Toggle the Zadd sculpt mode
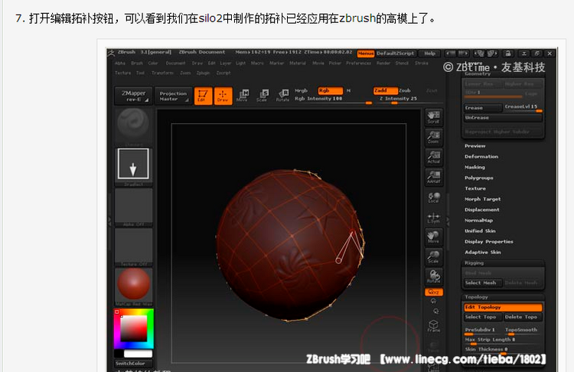This screenshot has height=372, width=574. click(x=386, y=90)
